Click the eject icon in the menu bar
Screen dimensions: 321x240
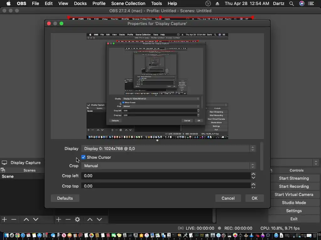click(x=218, y=3)
